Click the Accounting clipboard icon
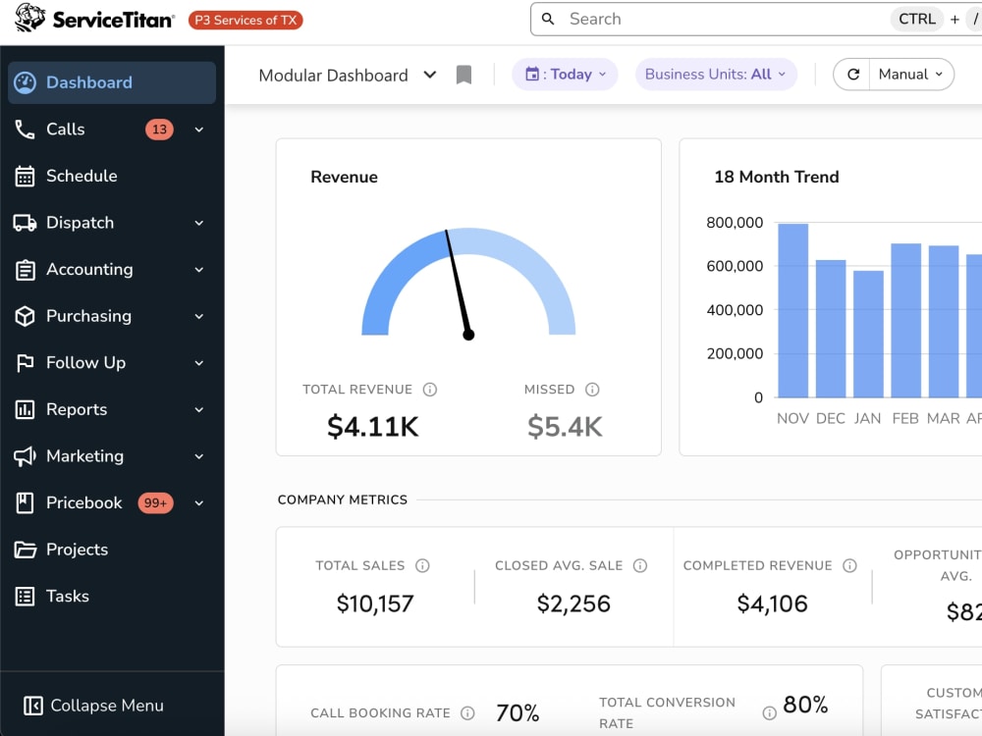The height and width of the screenshot is (736, 982). tap(26, 270)
